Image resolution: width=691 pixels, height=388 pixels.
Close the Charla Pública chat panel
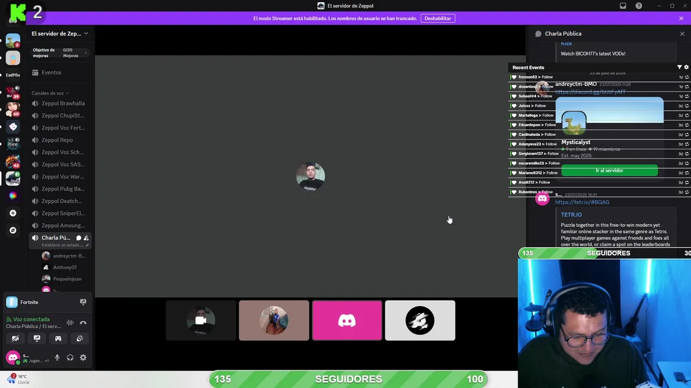click(x=682, y=34)
